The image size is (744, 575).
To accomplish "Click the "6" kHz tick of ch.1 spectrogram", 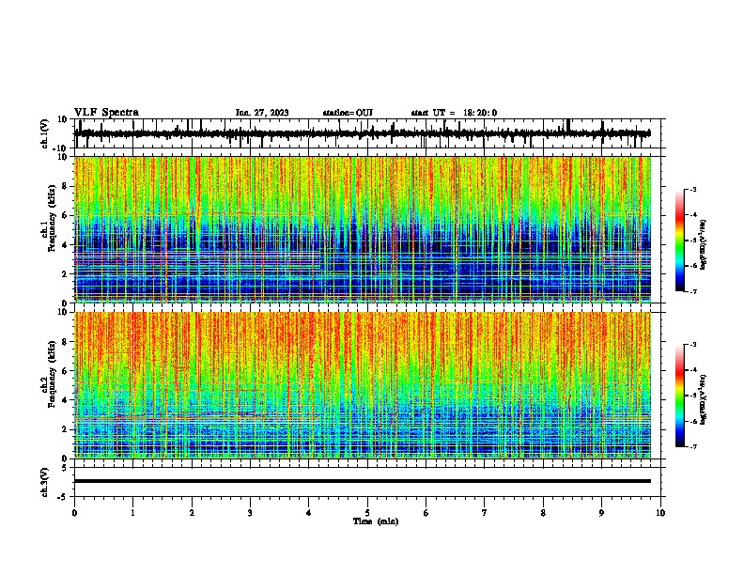I will pos(65,215).
